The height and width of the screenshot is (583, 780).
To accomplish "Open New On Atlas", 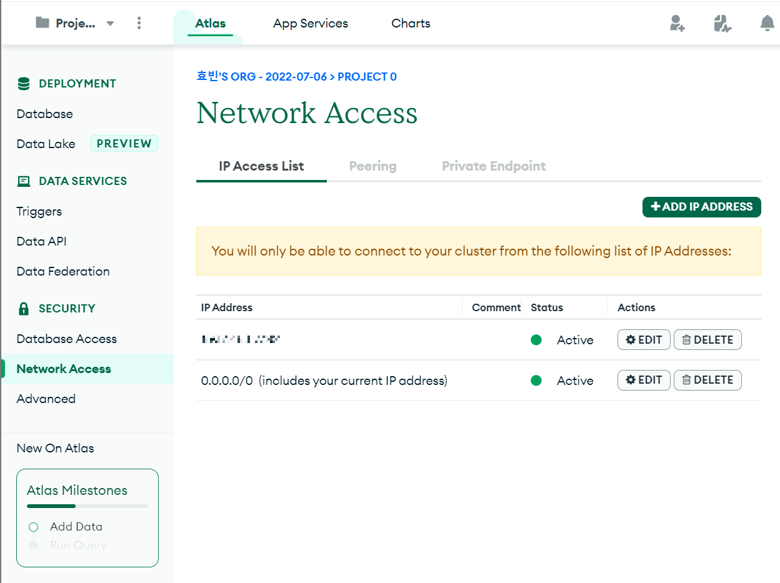I will [x=55, y=448].
